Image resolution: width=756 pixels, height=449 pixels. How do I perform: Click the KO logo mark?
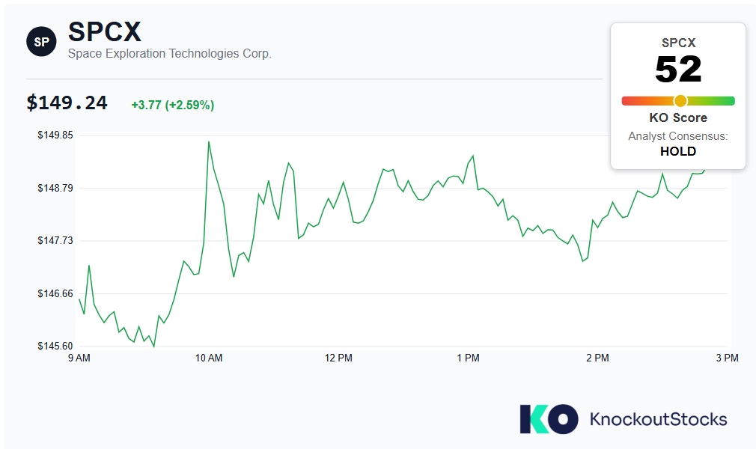pos(549,418)
